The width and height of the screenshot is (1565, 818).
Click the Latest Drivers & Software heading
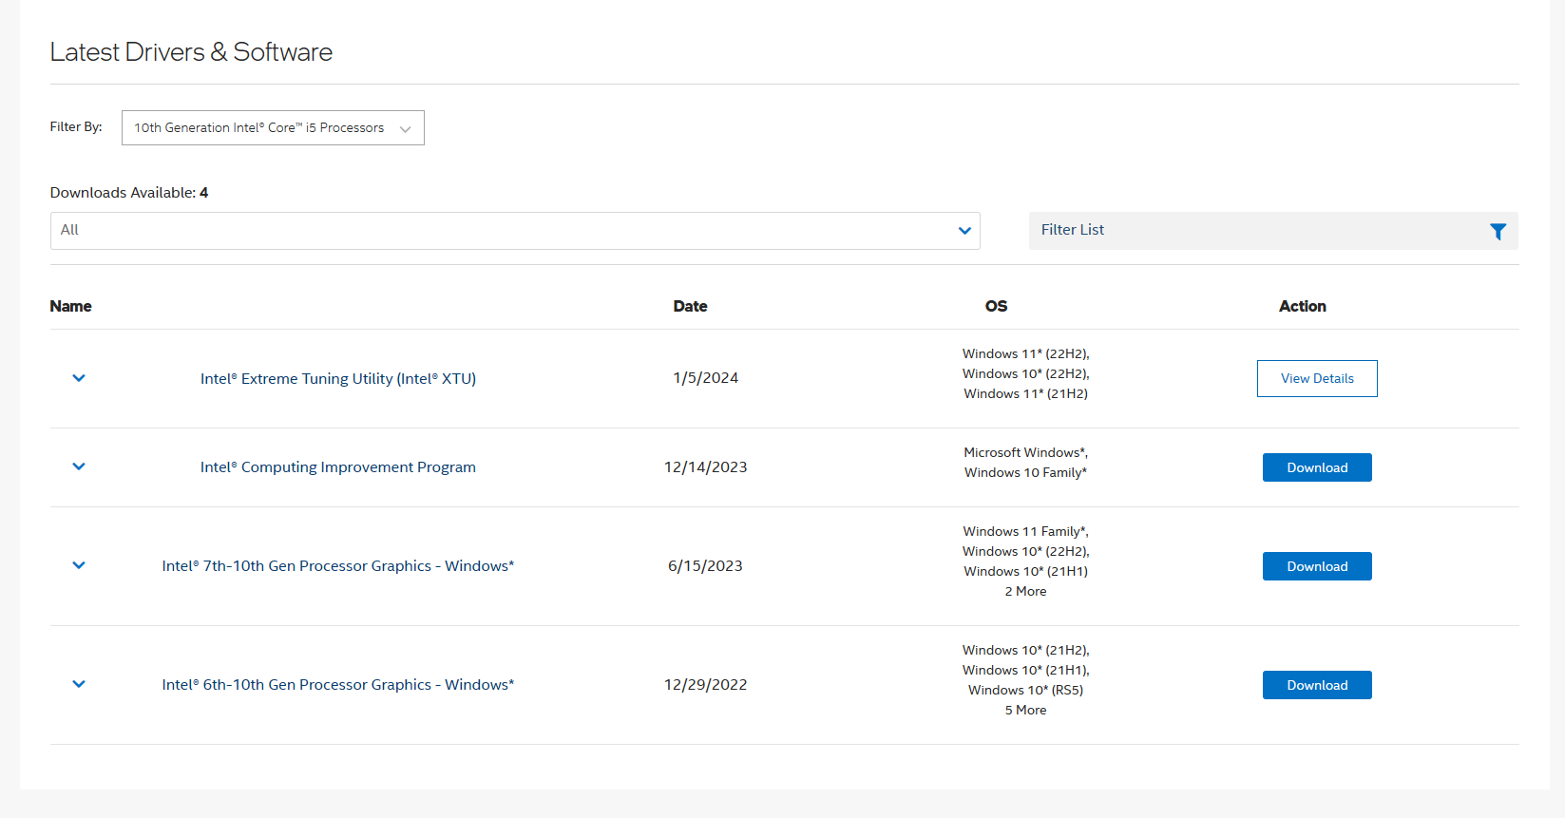tap(191, 52)
